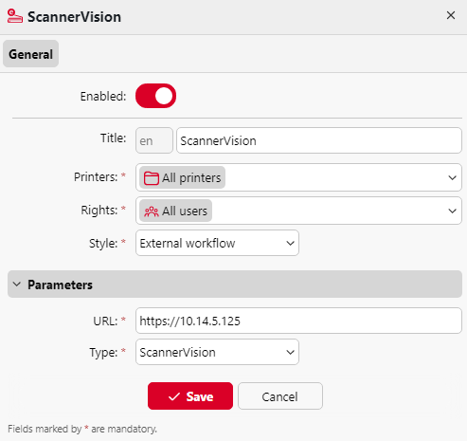Click the checkmark icon on Save

(x=174, y=396)
